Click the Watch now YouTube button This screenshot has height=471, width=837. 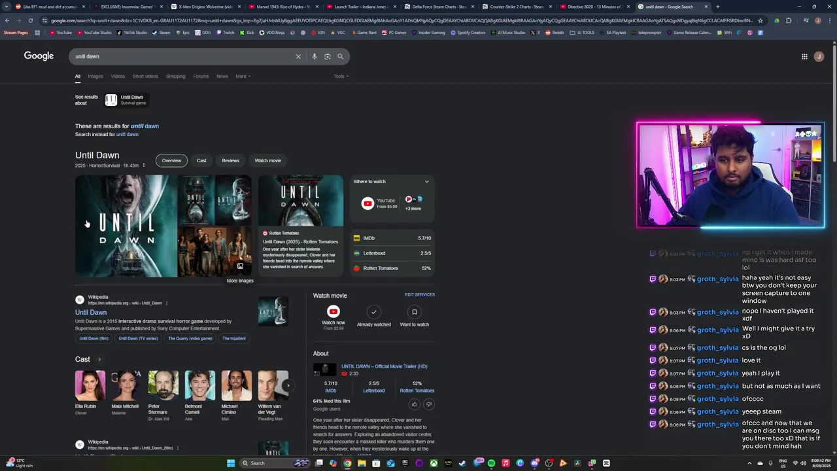[333, 312]
